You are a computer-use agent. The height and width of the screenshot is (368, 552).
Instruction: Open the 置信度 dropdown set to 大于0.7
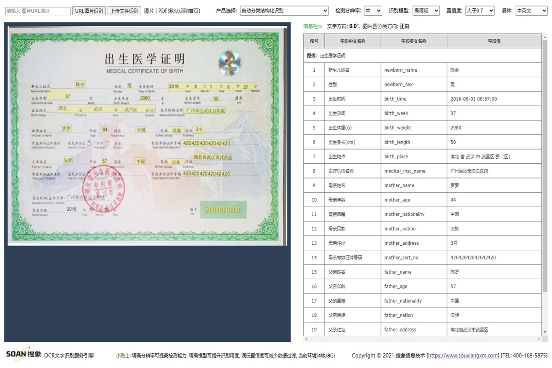479,11
